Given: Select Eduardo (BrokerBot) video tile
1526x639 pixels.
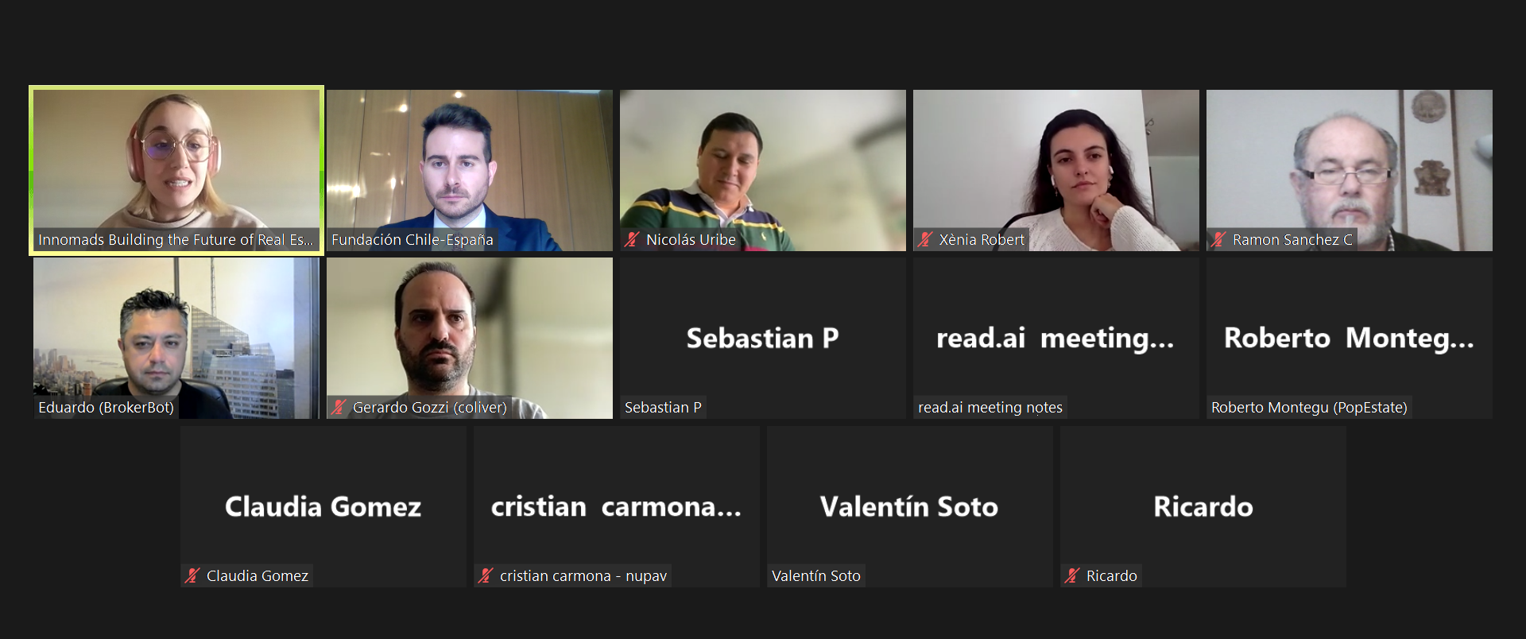Looking at the screenshot, I should pyautogui.click(x=176, y=338).
